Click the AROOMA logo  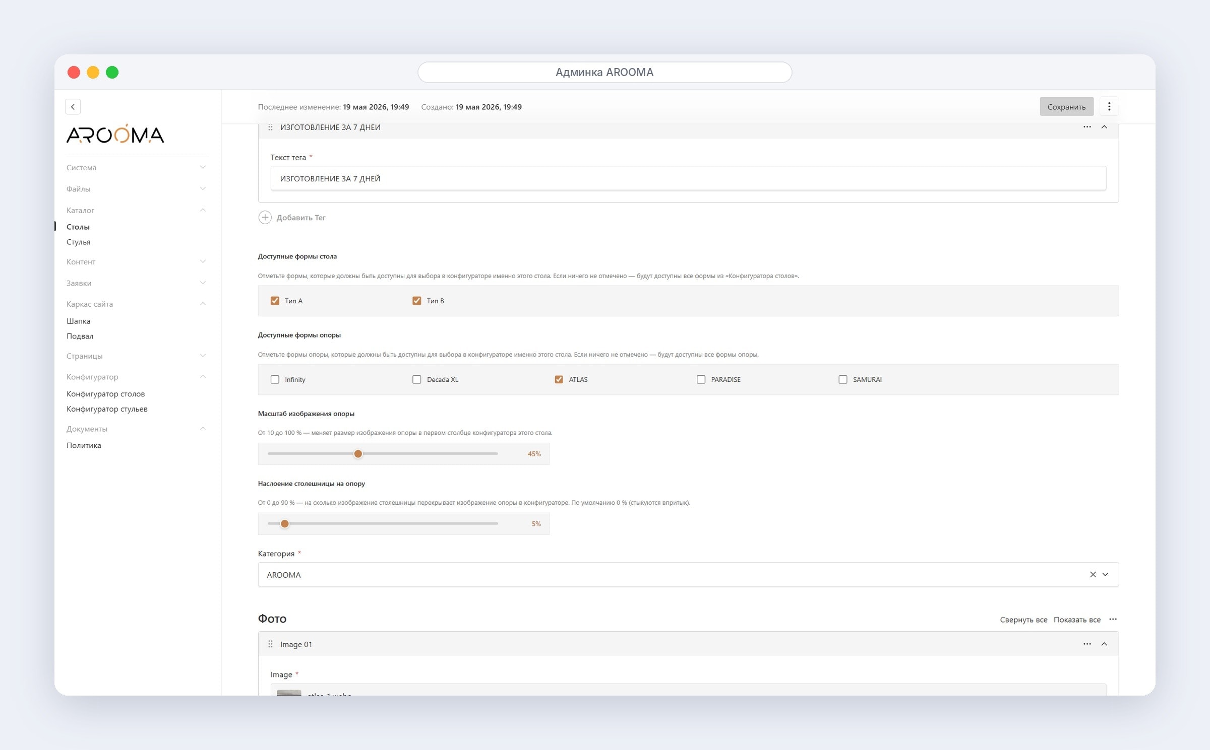point(115,134)
